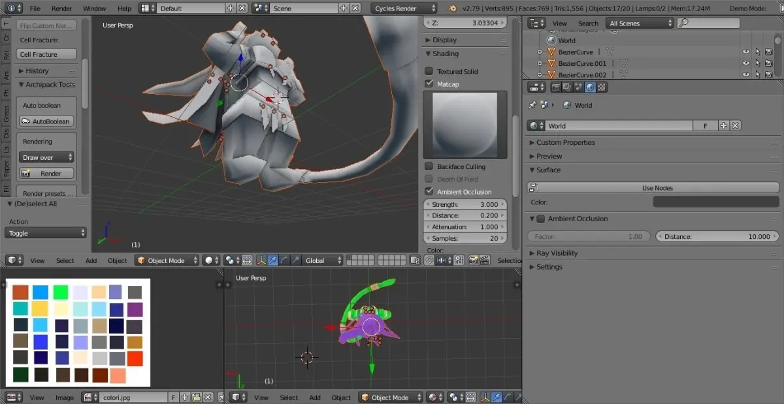Open the File menu
The width and height of the screenshot is (784, 404).
tap(35, 8)
